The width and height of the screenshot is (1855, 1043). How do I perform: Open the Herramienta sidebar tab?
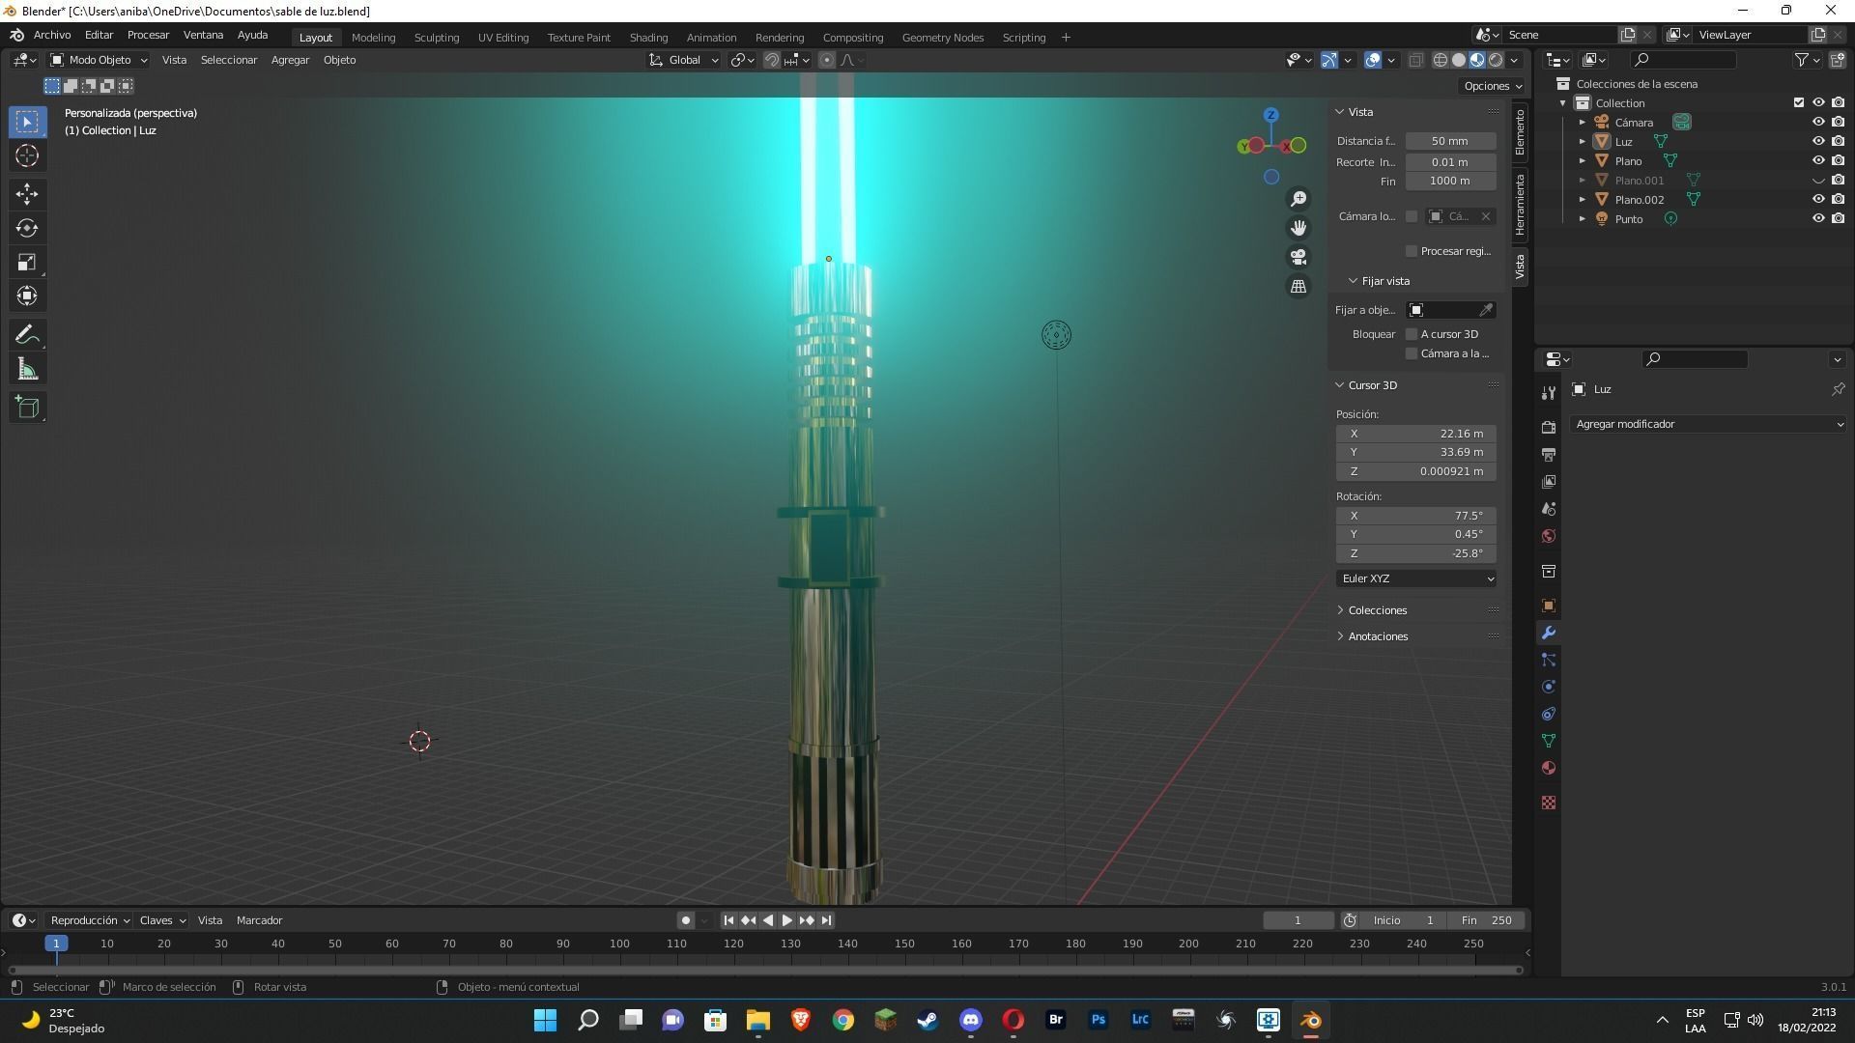pos(1520,205)
